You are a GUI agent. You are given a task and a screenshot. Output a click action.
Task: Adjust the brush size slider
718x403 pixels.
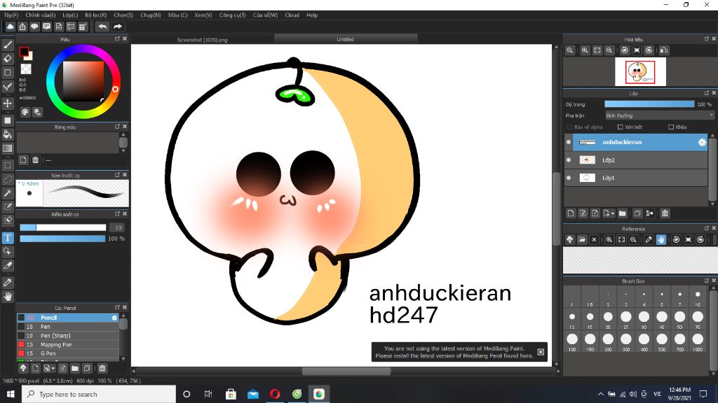click(x=62, y=227)
